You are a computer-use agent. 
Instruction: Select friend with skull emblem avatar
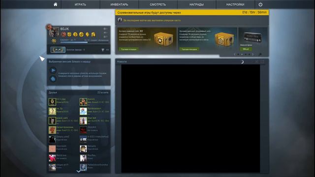pos(52,102)
